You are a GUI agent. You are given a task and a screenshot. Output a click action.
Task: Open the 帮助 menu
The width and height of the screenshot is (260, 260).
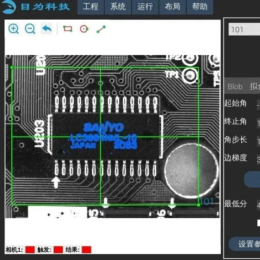tap(199, 7)
